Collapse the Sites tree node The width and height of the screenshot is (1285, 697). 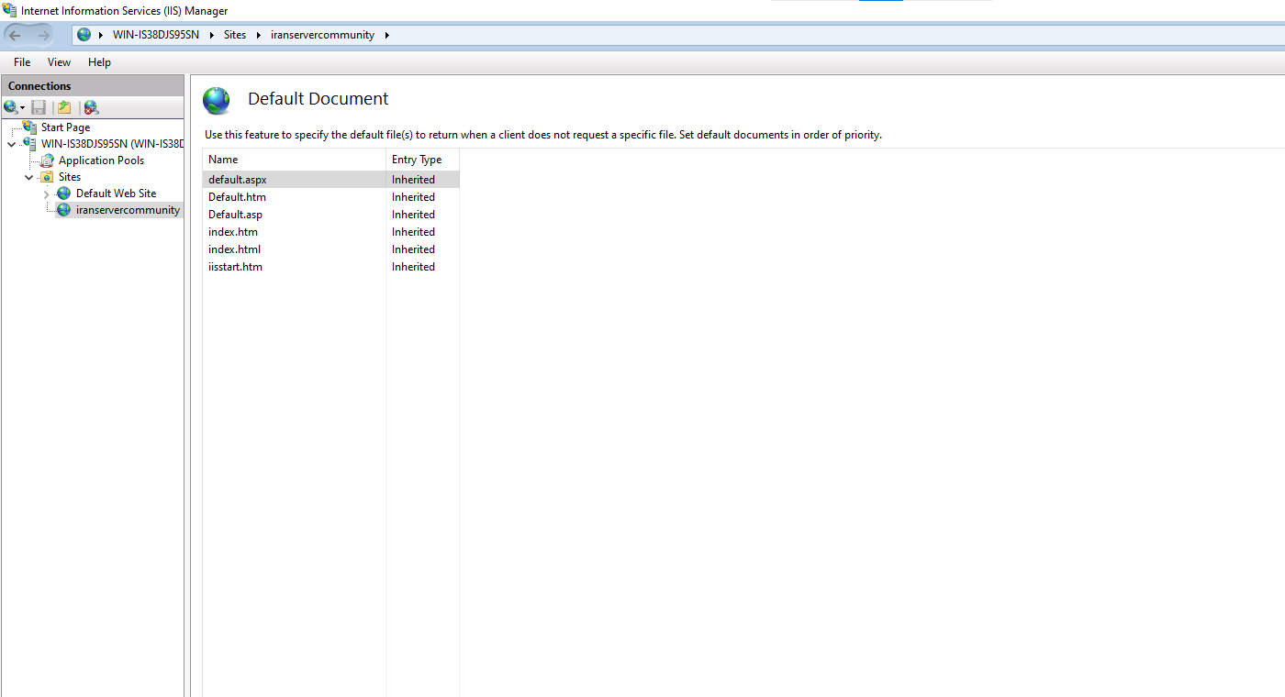click(28, 177)
